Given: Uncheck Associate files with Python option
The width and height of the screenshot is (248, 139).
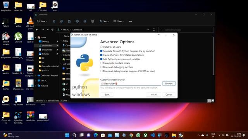Looking at the screenshot, I should pyautogui.click(x=101, y=51).
